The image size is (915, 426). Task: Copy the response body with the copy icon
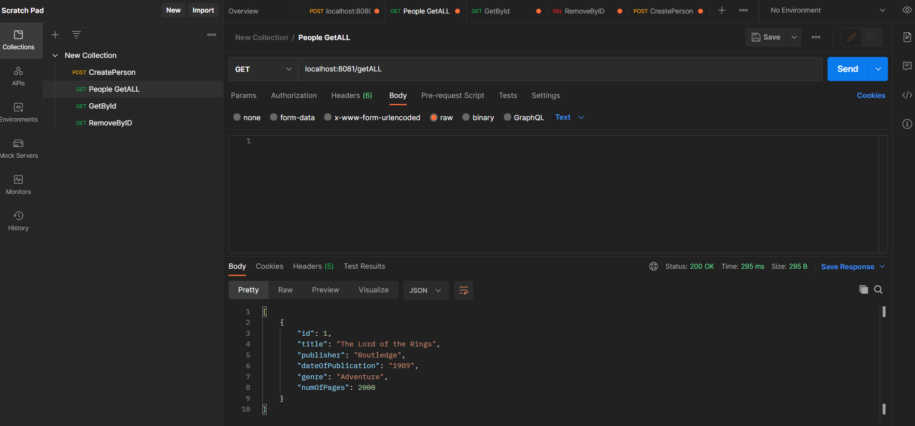[864, 289]
